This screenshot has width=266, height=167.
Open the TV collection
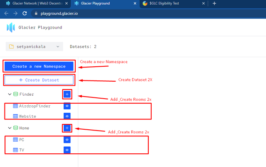(22, 150)
